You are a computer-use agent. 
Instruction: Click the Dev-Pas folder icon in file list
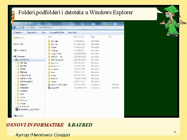(x=49, y=44)
